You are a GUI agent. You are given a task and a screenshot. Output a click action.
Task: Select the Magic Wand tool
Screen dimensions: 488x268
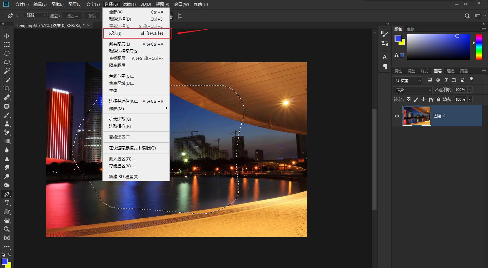point(6,71)
